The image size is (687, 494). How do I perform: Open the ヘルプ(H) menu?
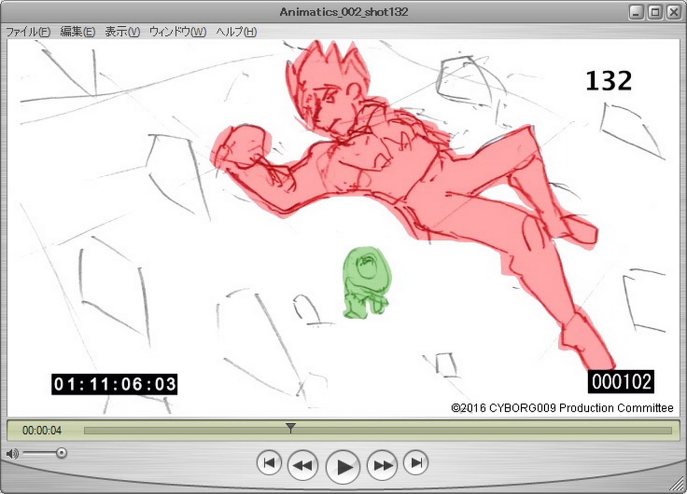(236, 32)
